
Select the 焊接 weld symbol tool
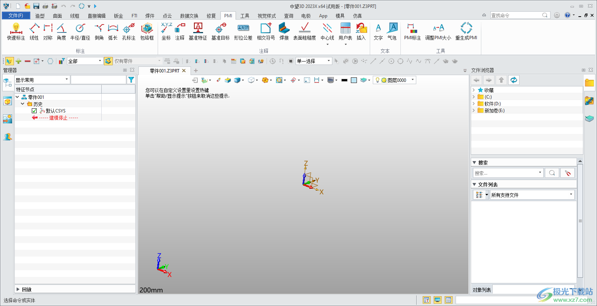click(284, 31)
